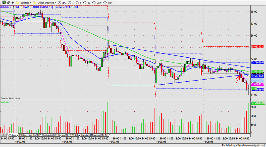Click the 10M volume axis value
Viewport: 266px width, 147px height.
253,125
